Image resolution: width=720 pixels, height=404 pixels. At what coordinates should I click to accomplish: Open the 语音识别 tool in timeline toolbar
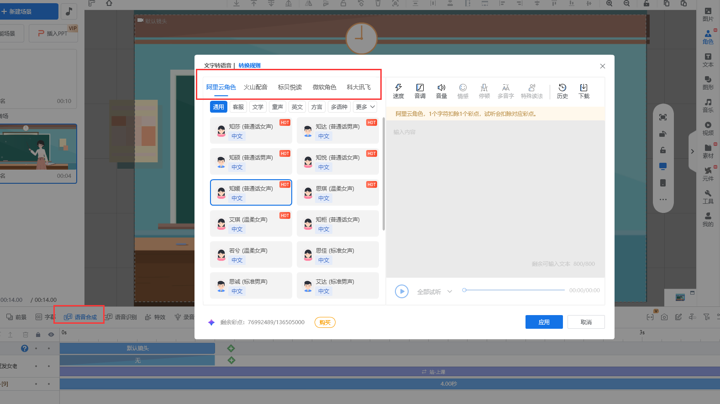click(x=121, y=317)
